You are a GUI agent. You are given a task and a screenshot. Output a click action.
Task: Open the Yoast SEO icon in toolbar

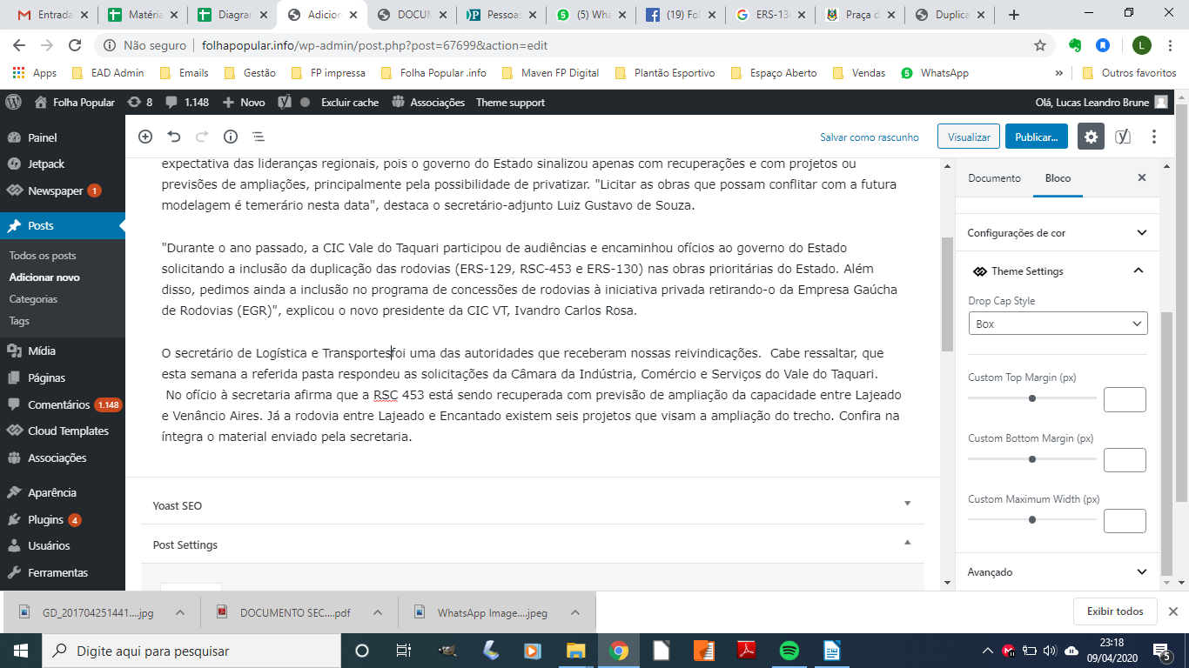[1123, 137]
